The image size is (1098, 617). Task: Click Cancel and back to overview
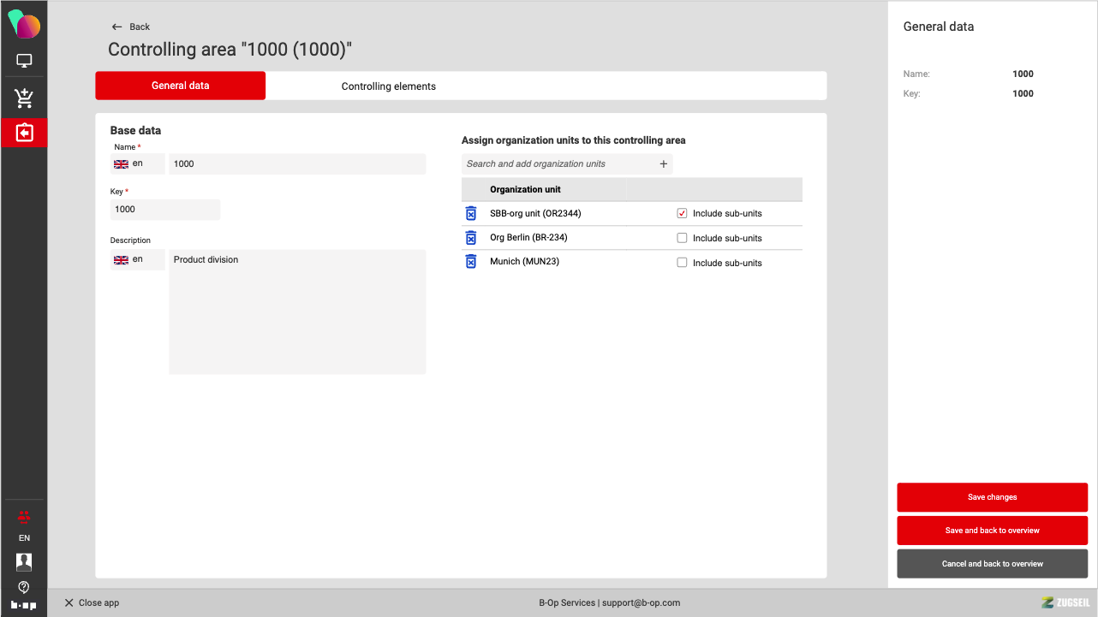pos(992,564)
